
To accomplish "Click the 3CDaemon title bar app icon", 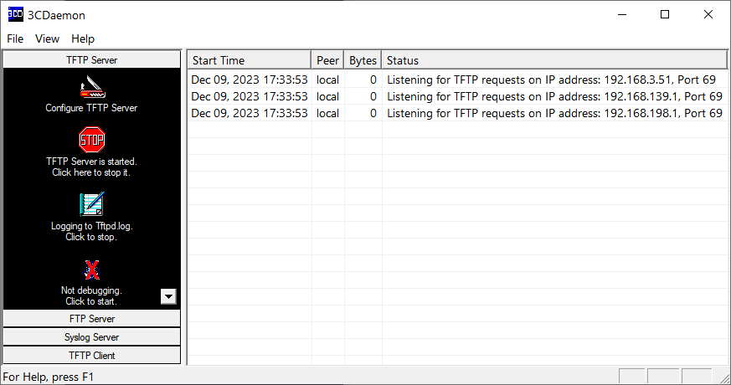I will (x=15, y=14).
